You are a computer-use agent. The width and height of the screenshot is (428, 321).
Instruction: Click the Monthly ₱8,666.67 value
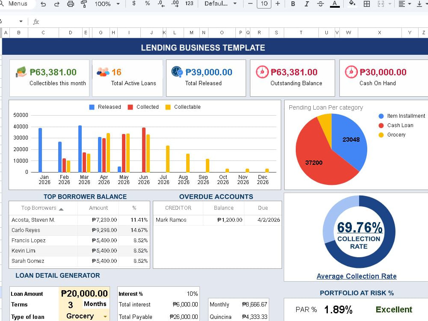coord(254,304)
